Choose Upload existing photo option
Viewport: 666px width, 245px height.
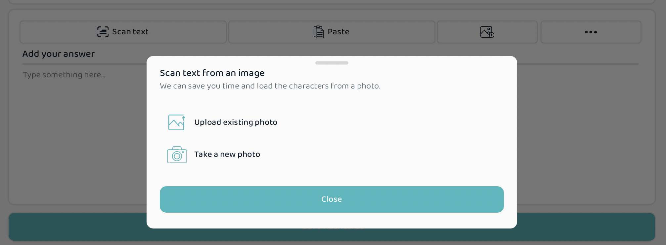pos(236,122)
